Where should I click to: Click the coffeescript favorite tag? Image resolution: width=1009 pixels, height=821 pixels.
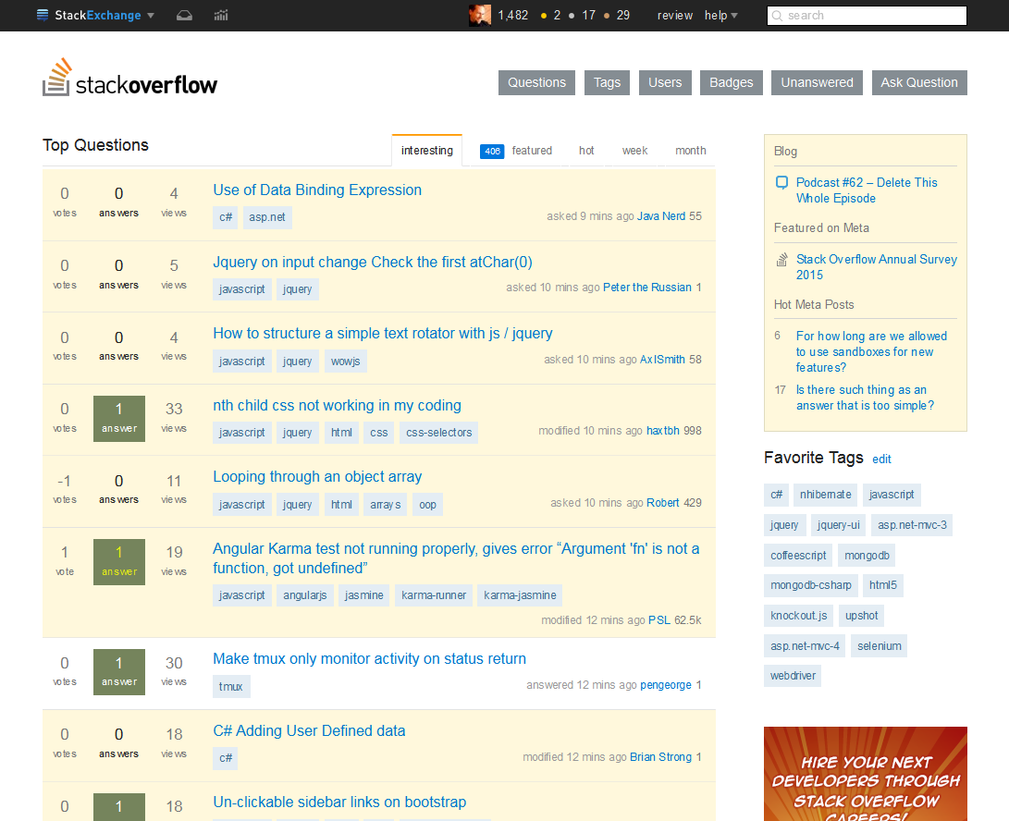pos(798,556)
